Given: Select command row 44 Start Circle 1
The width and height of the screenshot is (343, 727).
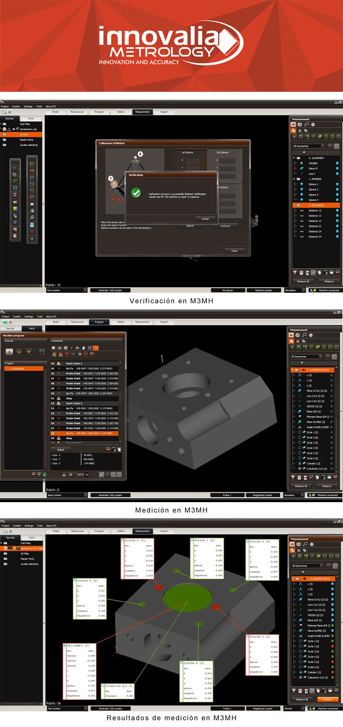Looking at the screenshot, I should (84, 363).
